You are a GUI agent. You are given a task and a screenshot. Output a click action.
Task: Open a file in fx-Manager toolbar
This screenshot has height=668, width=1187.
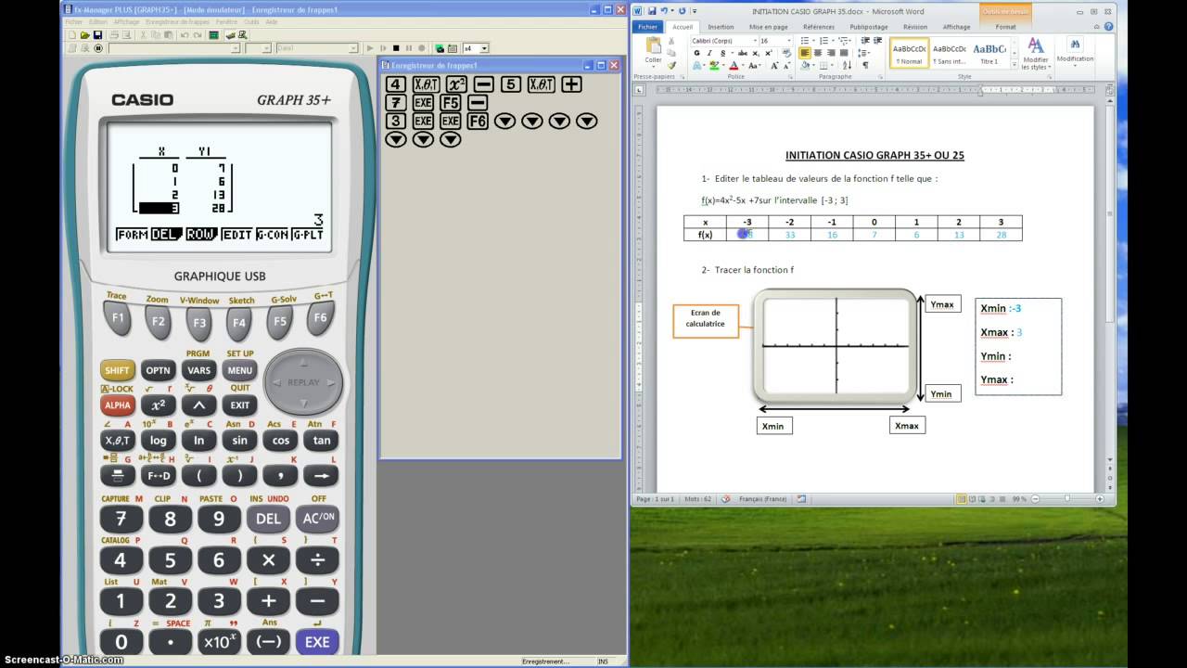[83, 35]
